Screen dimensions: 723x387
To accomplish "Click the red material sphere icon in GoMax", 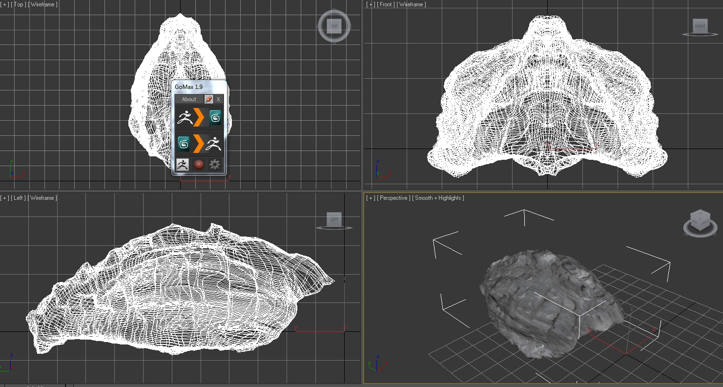I will 198,165.
